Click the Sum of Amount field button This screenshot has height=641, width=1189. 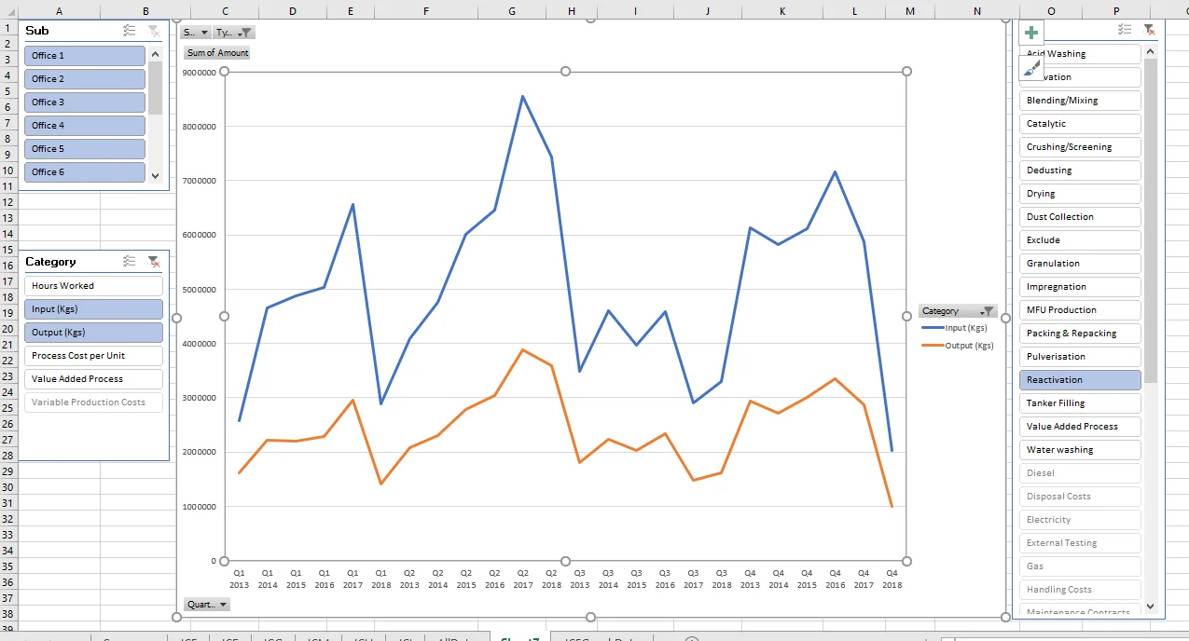click(217, 53)
